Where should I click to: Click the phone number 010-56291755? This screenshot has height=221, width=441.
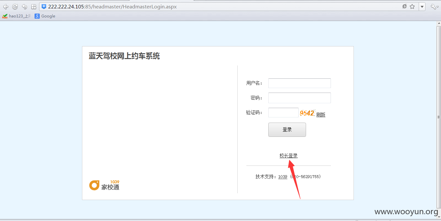[305, 177]
